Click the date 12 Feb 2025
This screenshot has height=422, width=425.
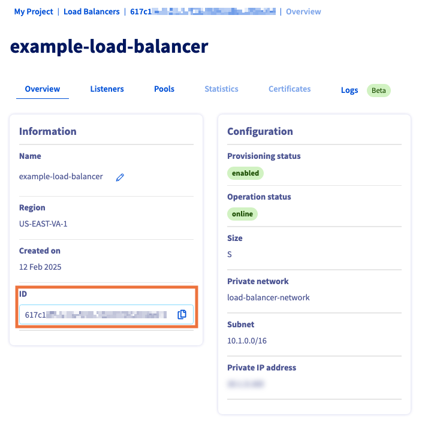(x=40, y=267)
